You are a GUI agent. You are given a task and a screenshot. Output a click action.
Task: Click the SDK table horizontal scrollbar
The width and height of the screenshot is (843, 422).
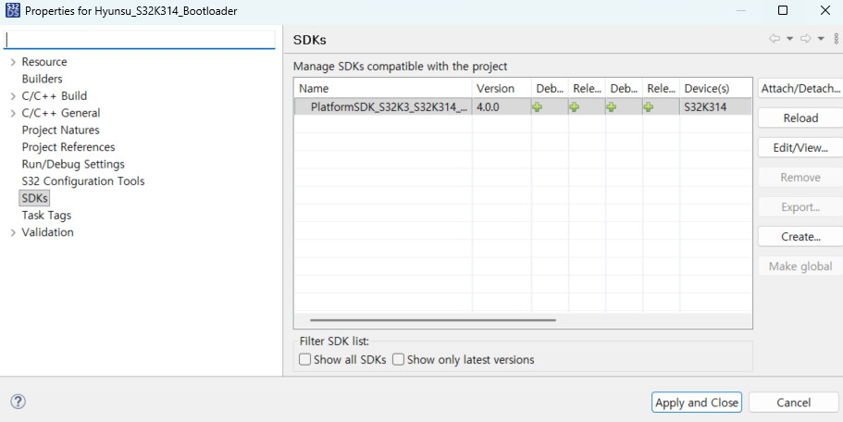pos(433,320)
